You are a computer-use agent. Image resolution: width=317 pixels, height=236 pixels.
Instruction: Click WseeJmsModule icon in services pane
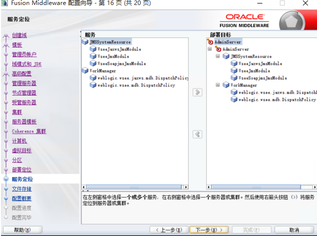(93, 56)
